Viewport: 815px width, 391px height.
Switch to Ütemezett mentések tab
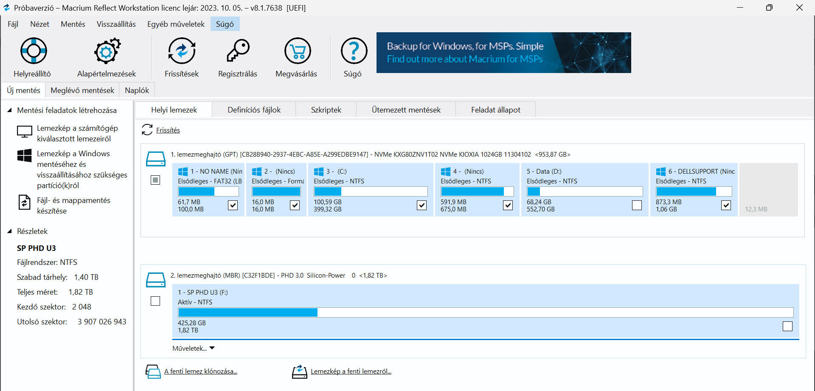coord(406,110)
